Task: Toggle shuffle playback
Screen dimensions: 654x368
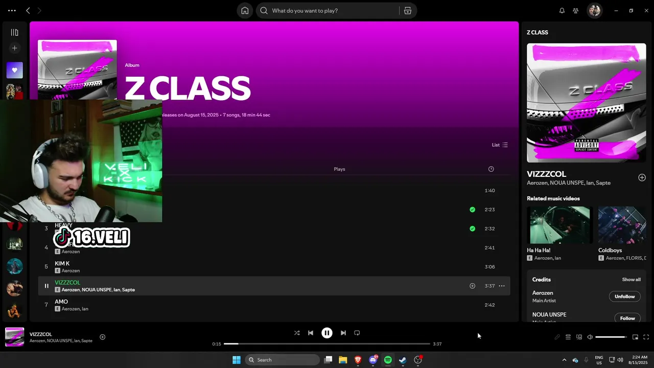Action: (297, 333)
